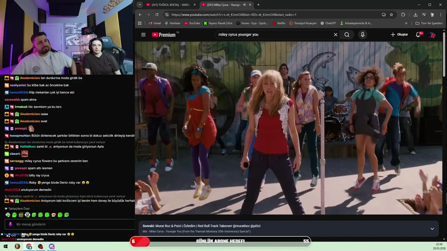Open the YouTube guide hamburger menu
The height and width of the screenshot is (251, 447).
click(x=143, y=35)
